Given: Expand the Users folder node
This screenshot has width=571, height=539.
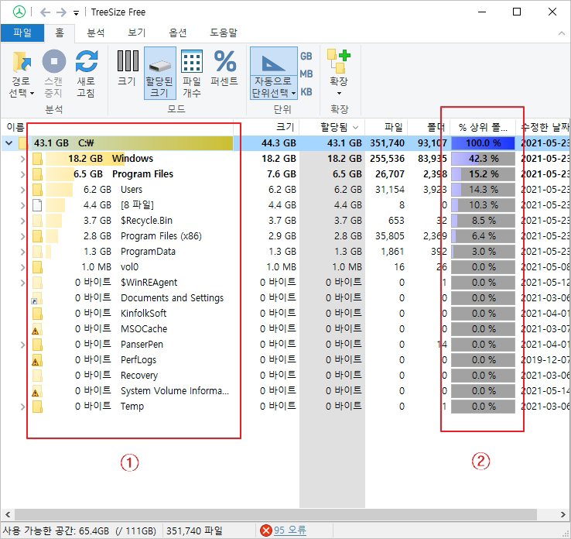Looking at the screenshot, I should point(22,190).
